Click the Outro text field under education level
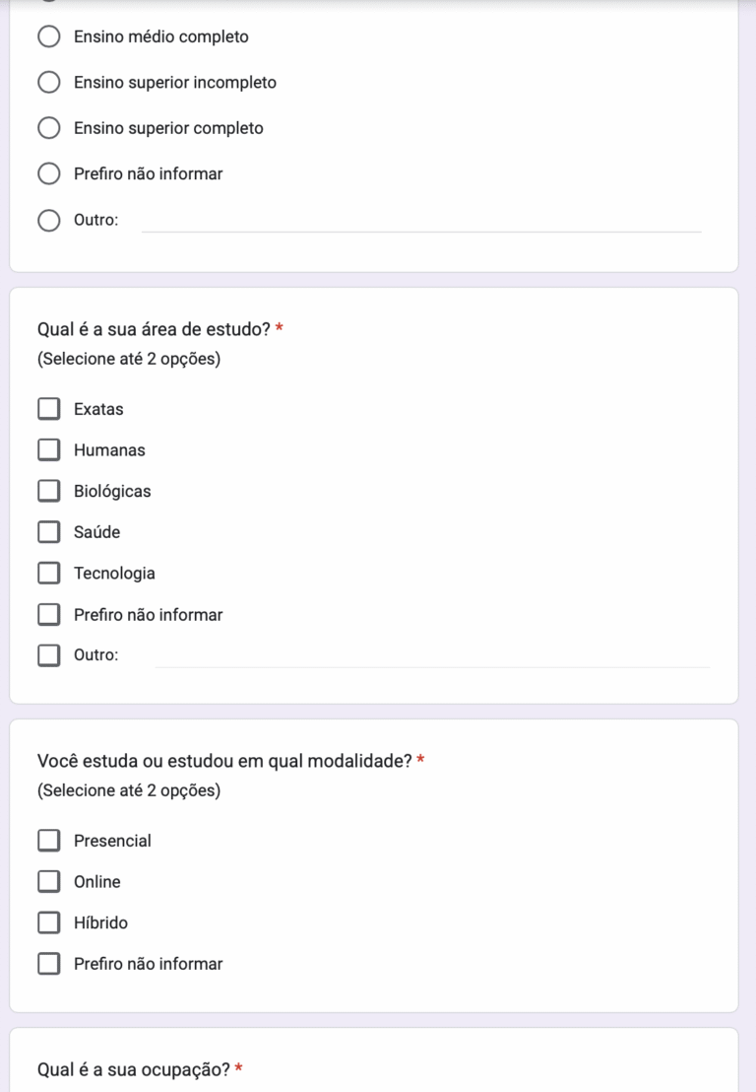The width and height of the screenshot is (756, 1092). [421, 221]
